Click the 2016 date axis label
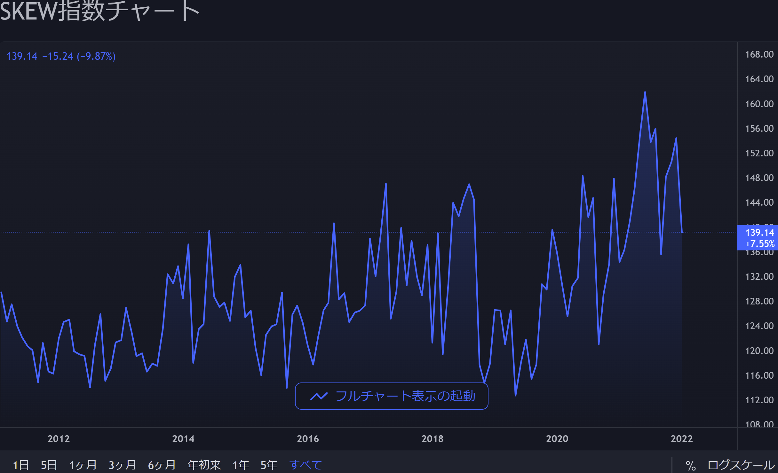Viewport: 778px width, 473px height. pyautogui.click(x=308, y=438)
